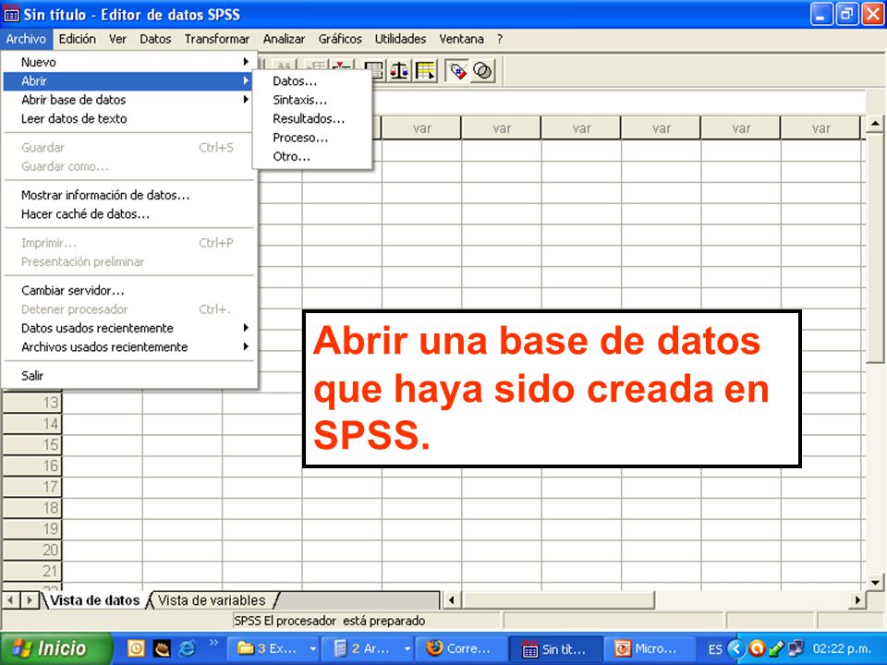Viewport: 887px width, 665px height.
Task: Open the Ventana menu
Action: coord(462,39)
